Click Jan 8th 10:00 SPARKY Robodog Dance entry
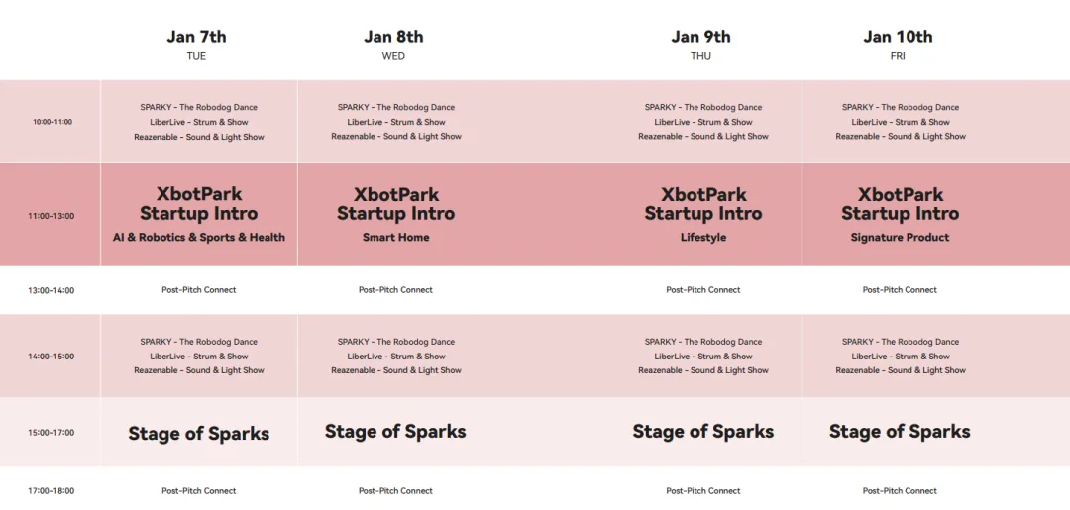Image resolution: width=1070 pixels, height=510 pixels. 396,107
